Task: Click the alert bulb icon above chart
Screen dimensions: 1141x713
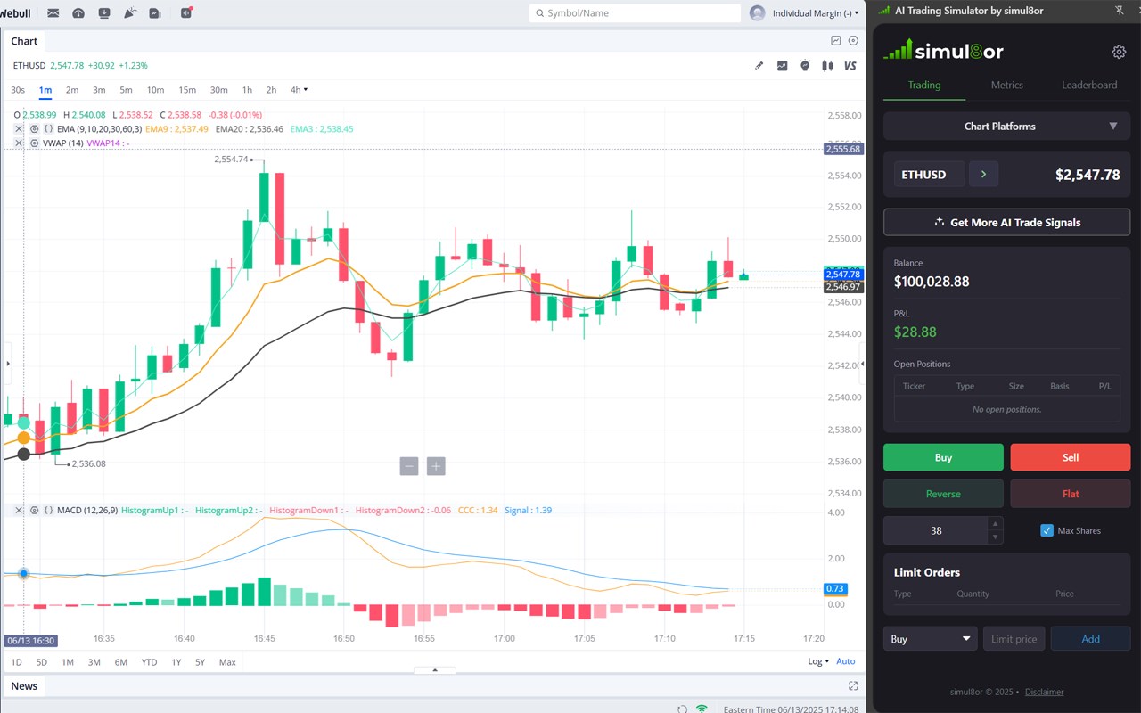Action: click(805, 66)
